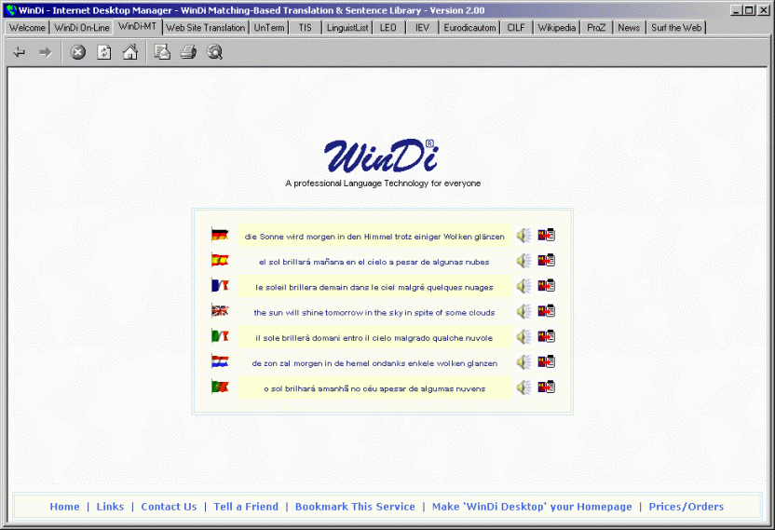Click the Back arrow in the toolbar
The image size is (775, 530).
(x=20, y=52)
